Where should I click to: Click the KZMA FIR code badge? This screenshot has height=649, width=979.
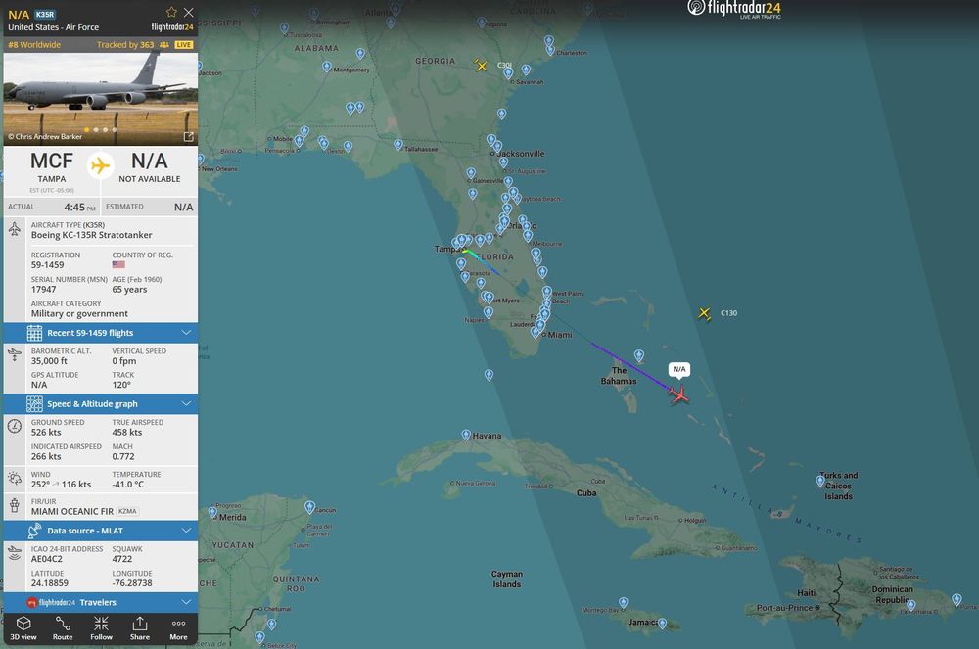127,511
